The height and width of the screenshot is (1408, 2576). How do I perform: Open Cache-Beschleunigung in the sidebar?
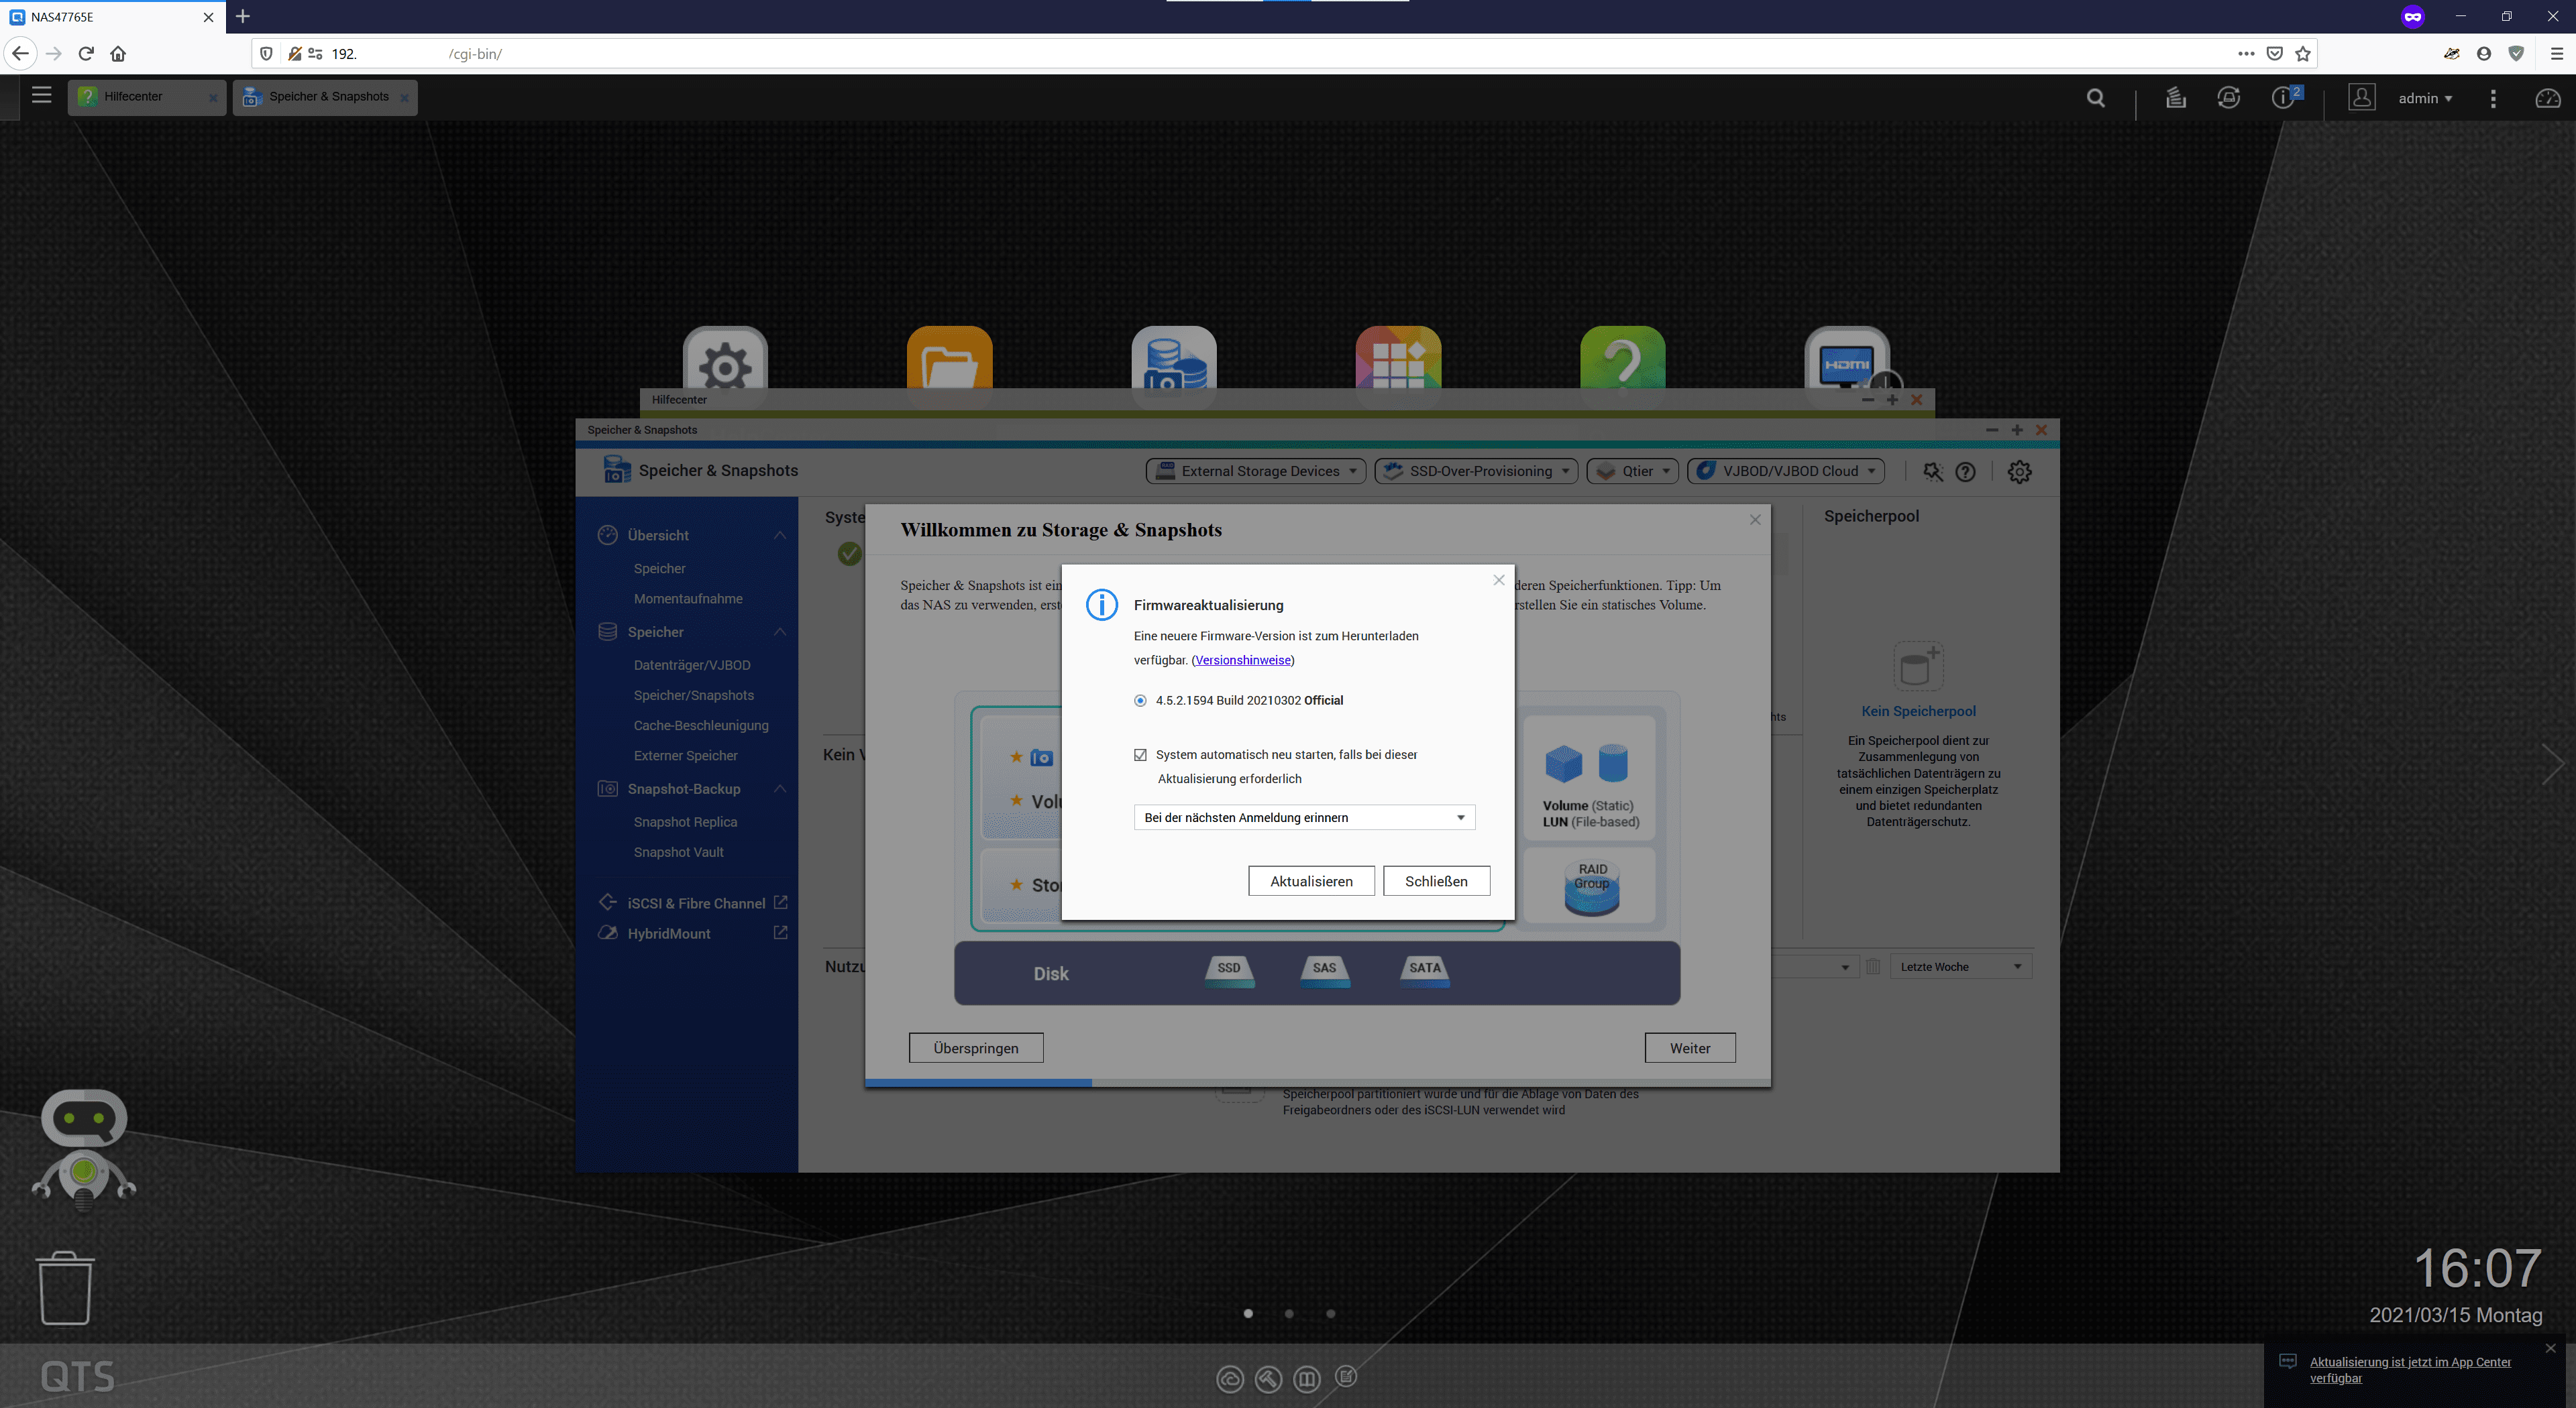701,725
